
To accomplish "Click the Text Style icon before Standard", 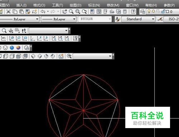I will 118,19.
